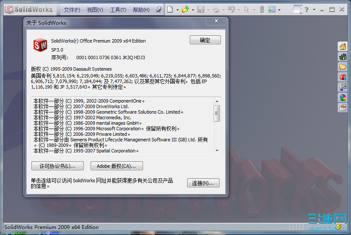Click the Help question mark icon
Image resolution: width=351 pixels, height=235 pixels.
pyautogui.click(x=307, y=9)
